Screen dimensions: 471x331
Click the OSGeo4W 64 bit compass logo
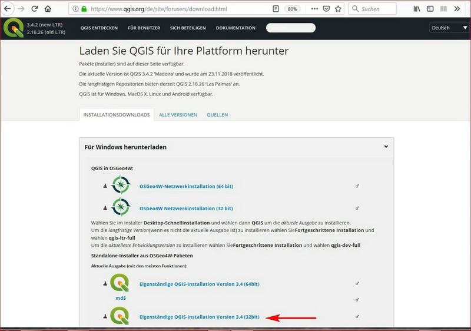tap(121, 185)
